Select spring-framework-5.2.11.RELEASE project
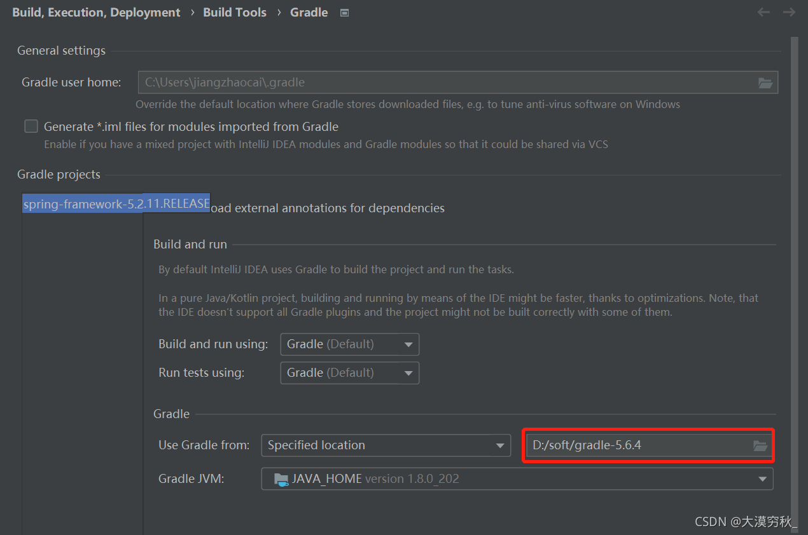 (x=116, y=203)
